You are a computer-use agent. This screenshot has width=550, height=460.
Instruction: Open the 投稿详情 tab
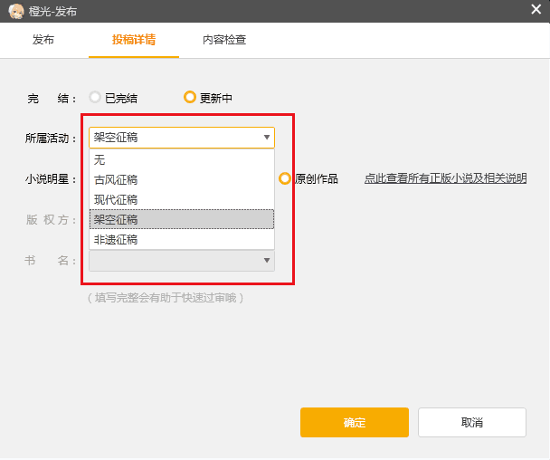coord(133,40)
